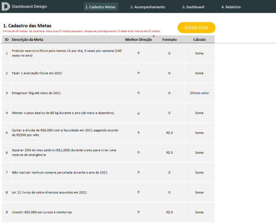Switch to the 2. Acompanhamento tab
Screen dimensions: 276x223
coord(147,7)
